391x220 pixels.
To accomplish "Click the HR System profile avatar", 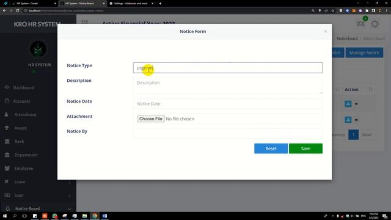I will pyautogui.click(x=38, y=49).
